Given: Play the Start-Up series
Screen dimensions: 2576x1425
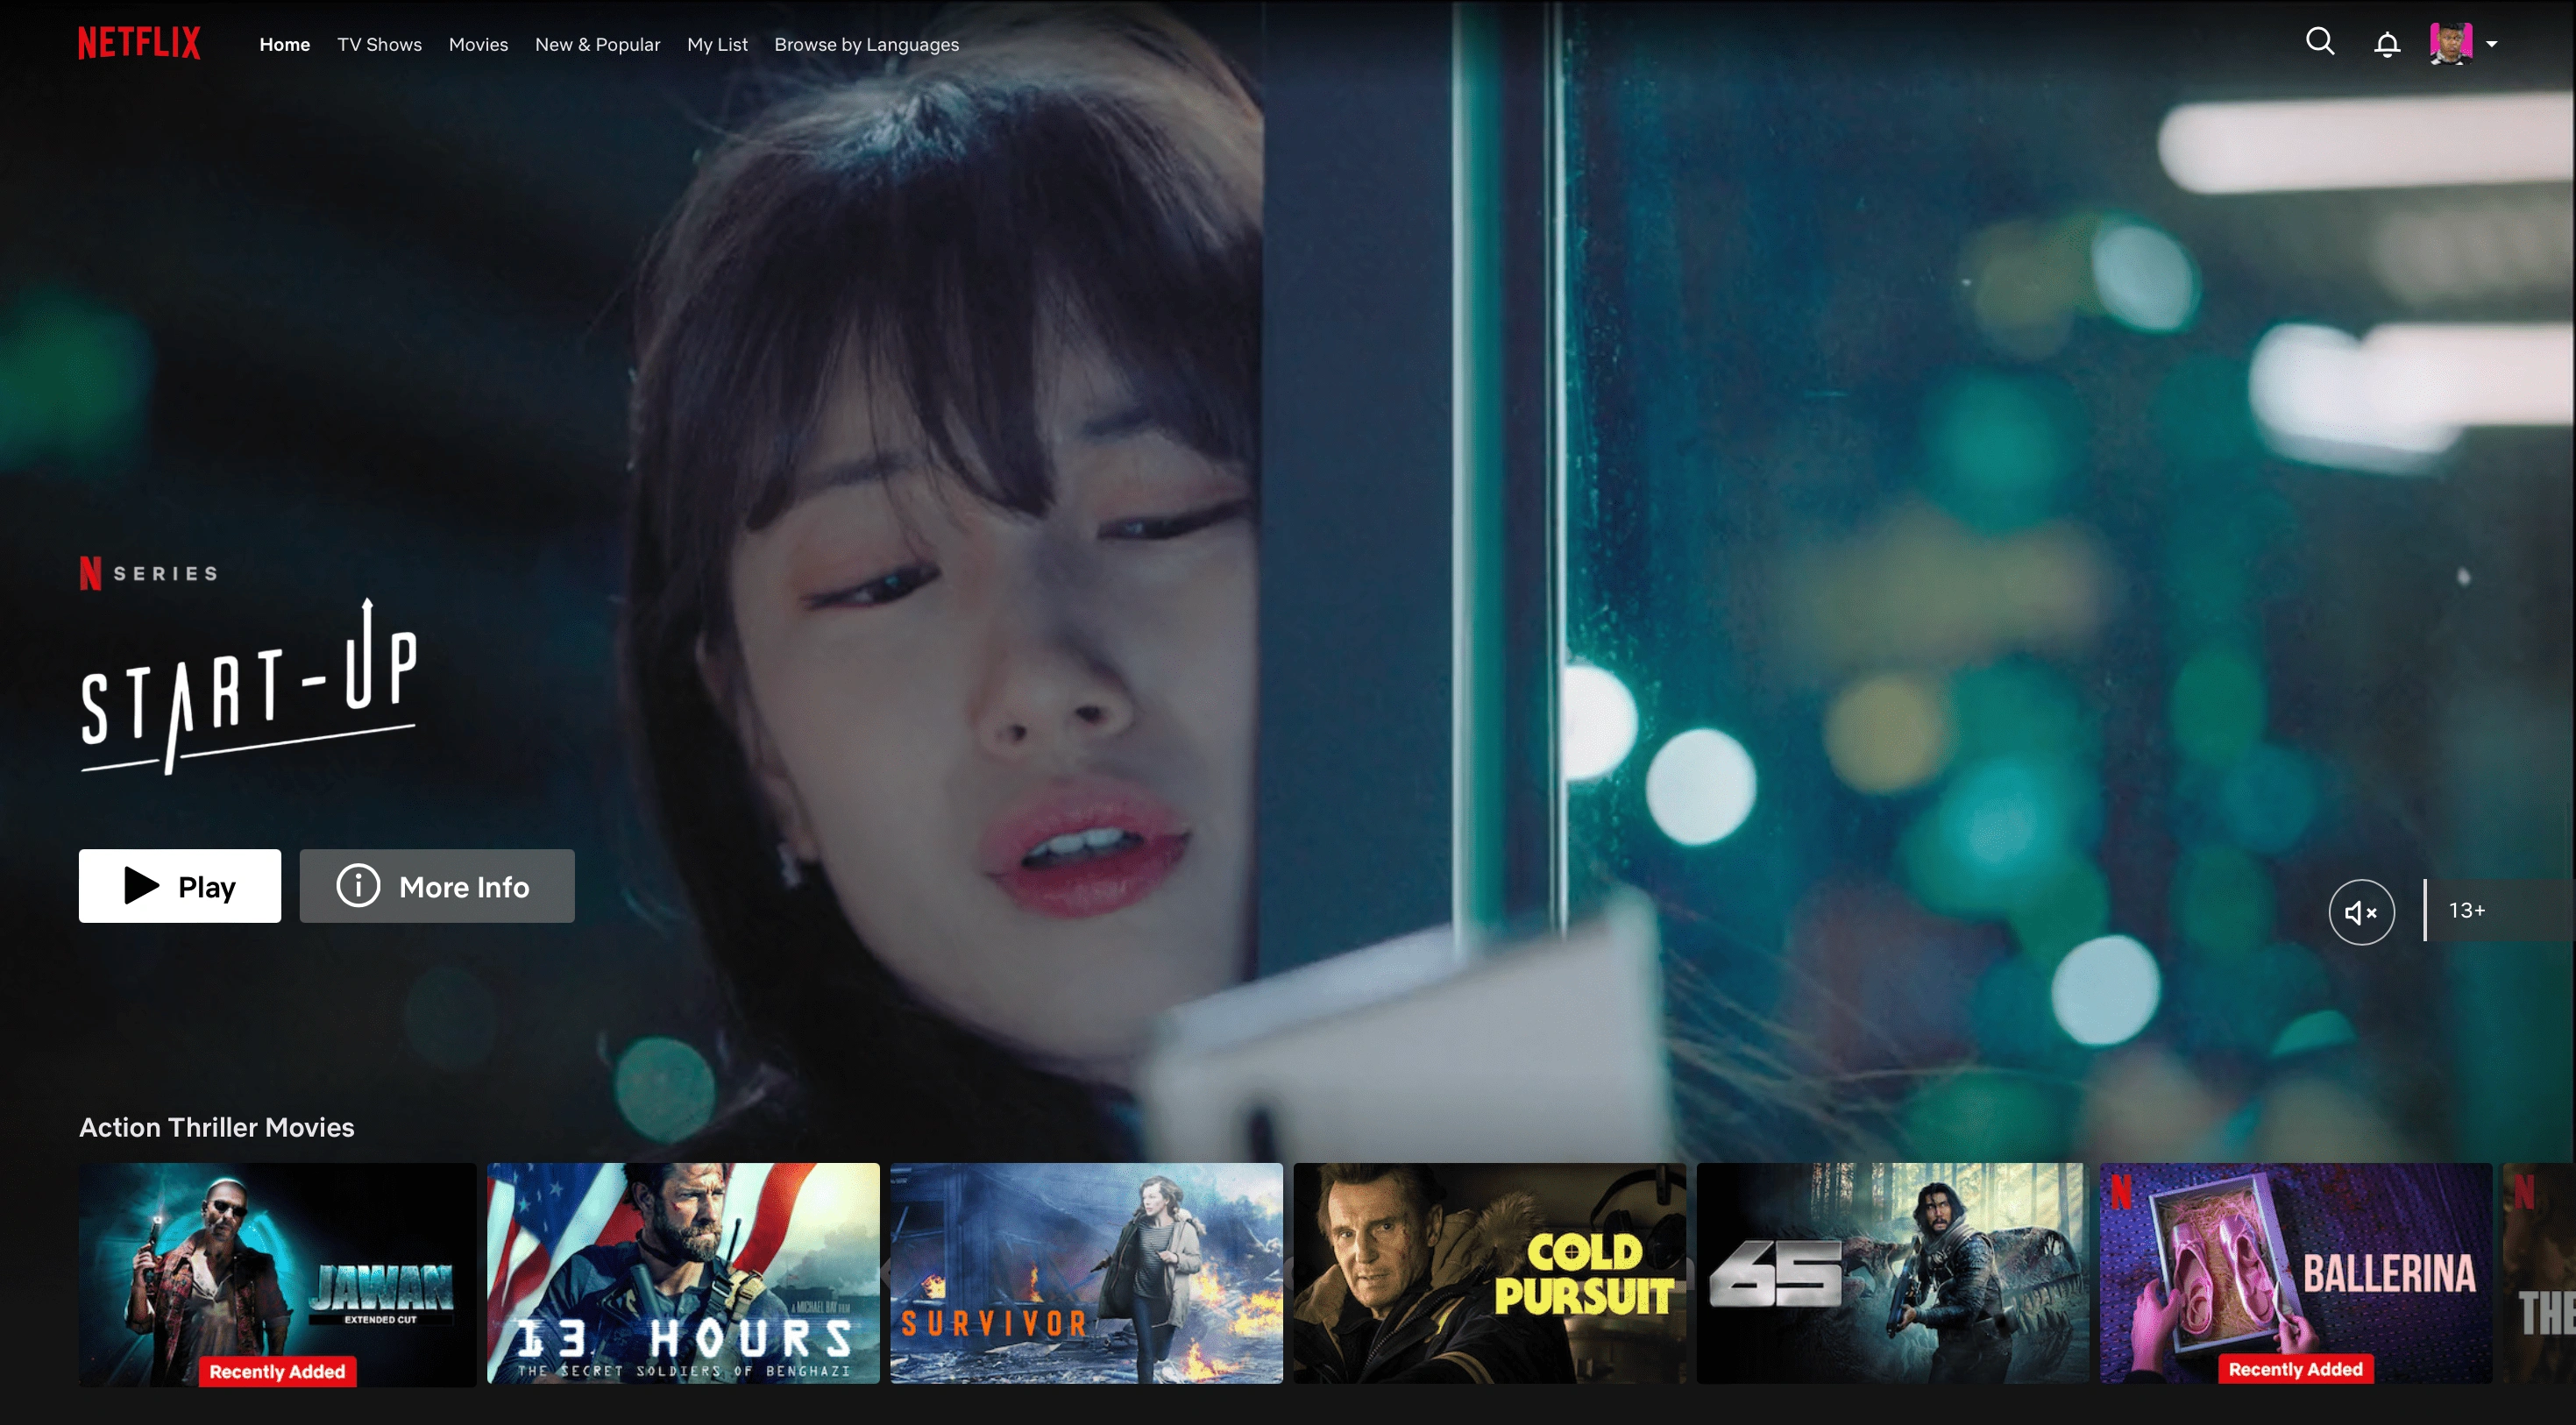Looking at the screenshot, I should (x=180, y=886).
